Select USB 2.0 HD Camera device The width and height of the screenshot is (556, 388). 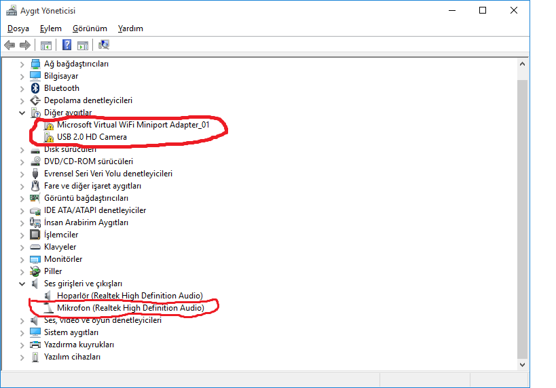click(92, 137)
